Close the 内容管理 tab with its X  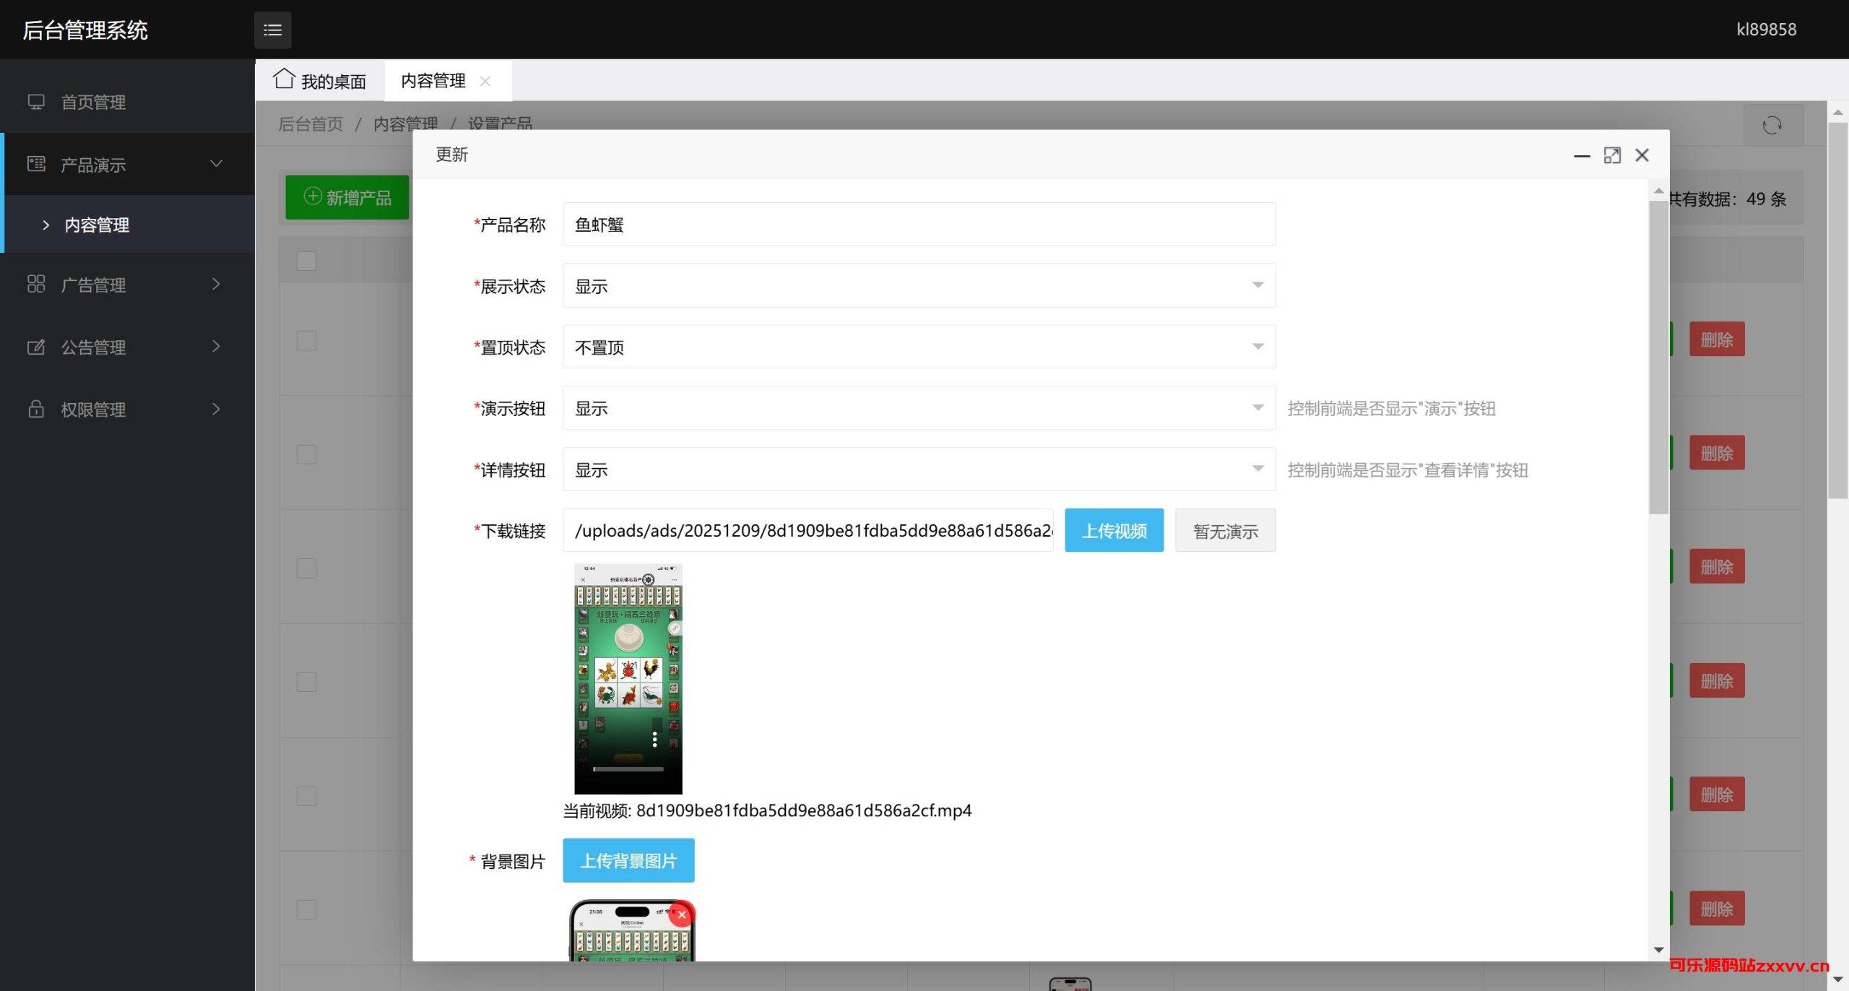pos(485,81)
